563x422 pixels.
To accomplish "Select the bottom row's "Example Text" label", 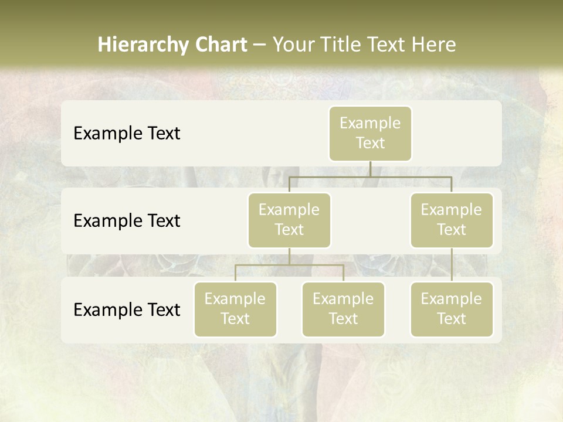I will click(x=127, y=309).
